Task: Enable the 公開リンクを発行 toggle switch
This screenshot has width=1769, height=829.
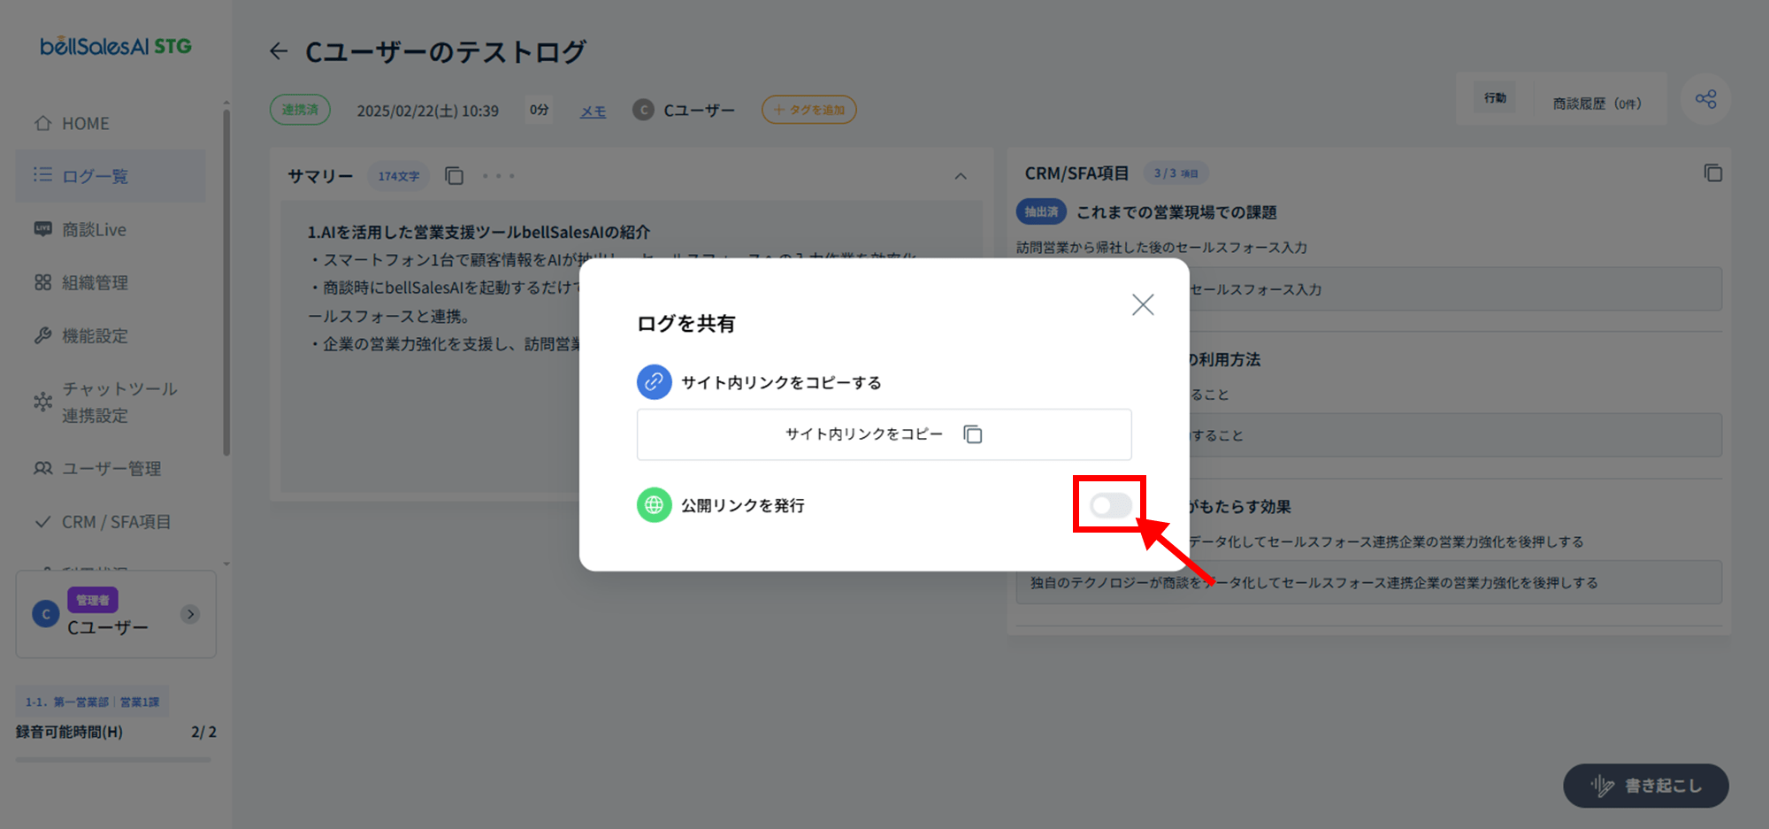Action: click(x=1110, y=505)
